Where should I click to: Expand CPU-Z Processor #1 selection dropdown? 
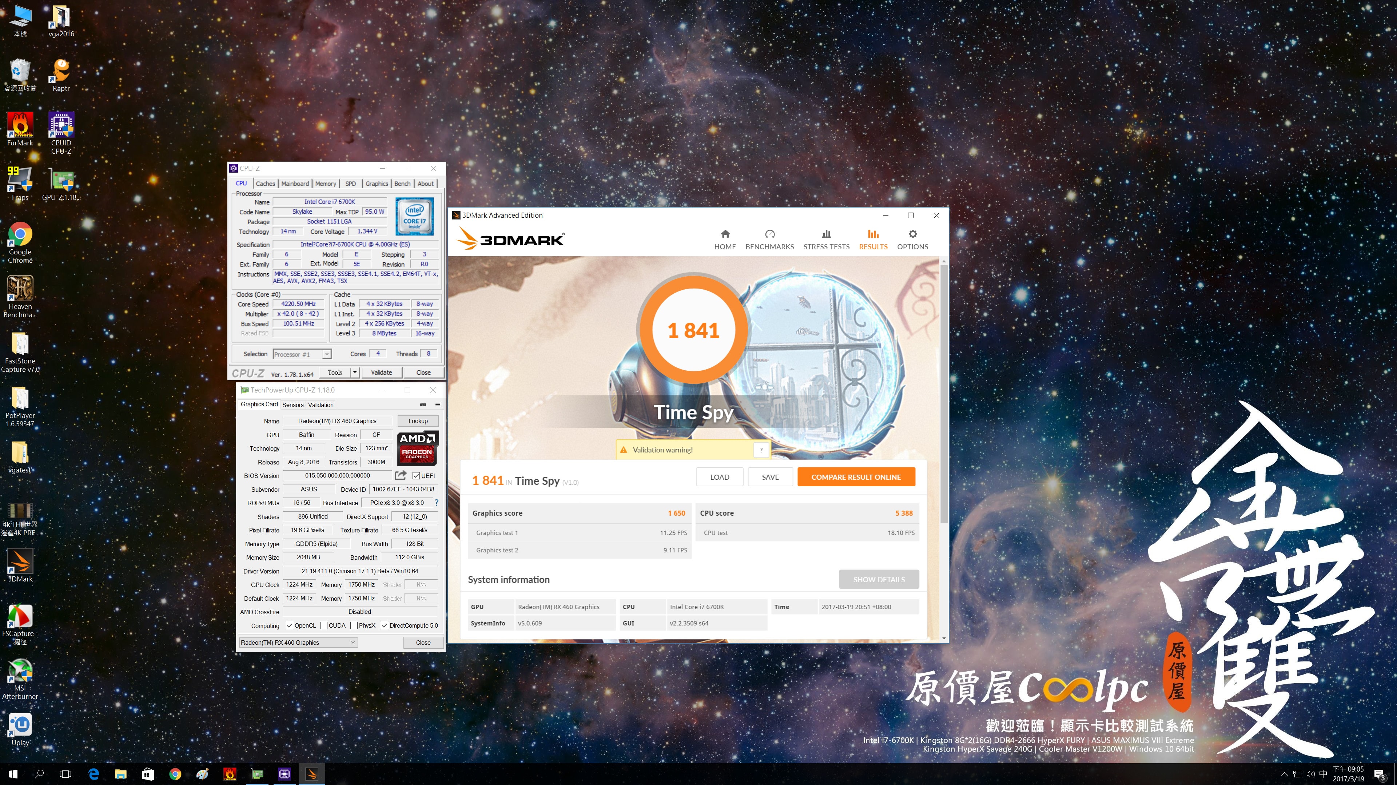coord(326,354)
